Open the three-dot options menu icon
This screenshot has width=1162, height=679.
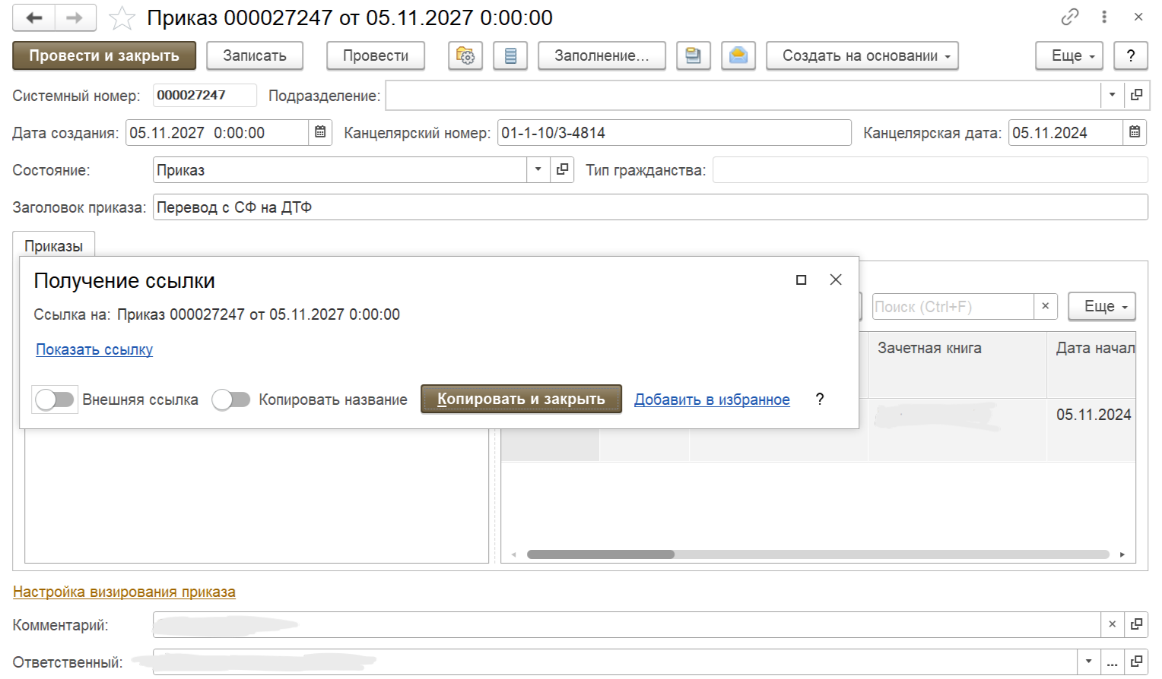[x=1104, y=17]
